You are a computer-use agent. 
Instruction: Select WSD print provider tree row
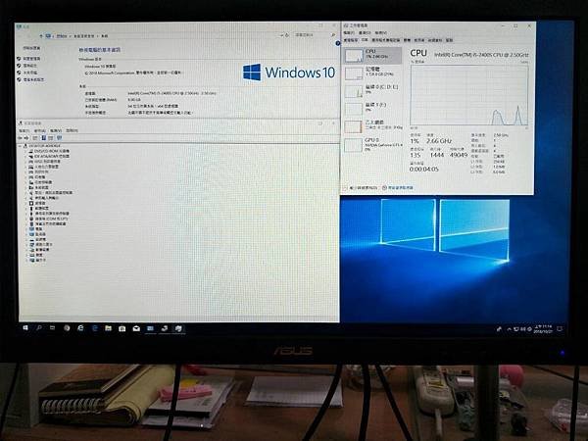[44, 162]
